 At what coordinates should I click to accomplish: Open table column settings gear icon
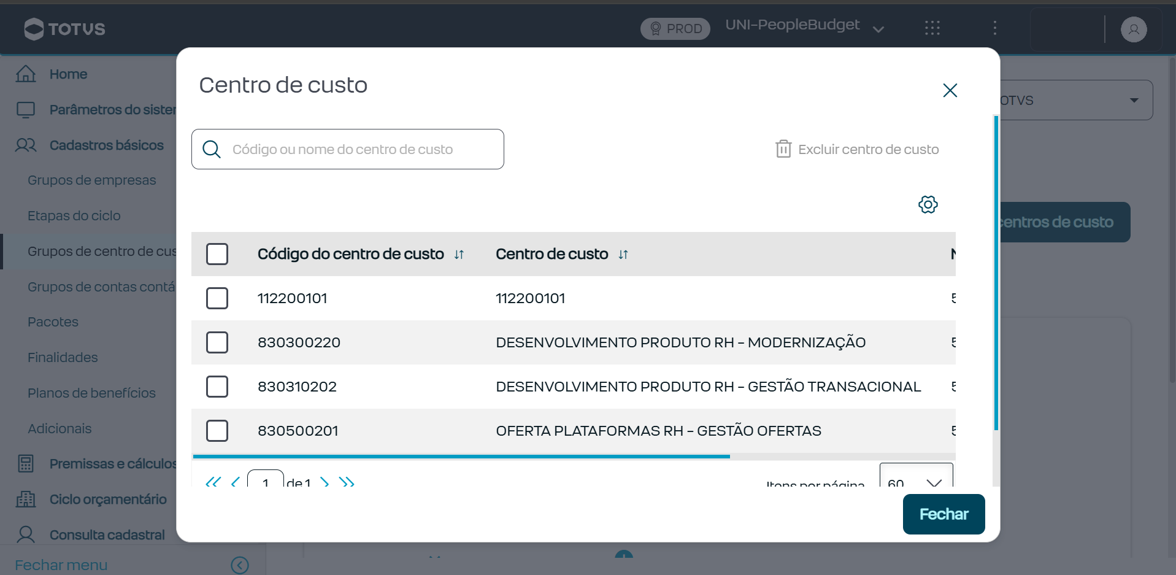928,204
